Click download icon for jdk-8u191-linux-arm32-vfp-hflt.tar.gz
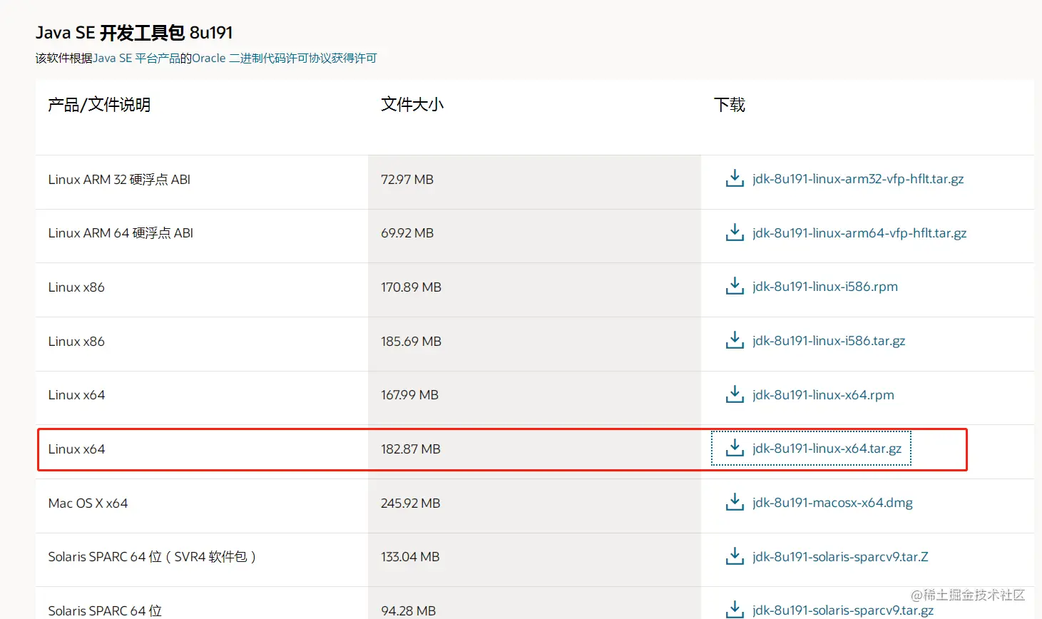Viewport: 1042px width, 619px height. pos(735,179)
